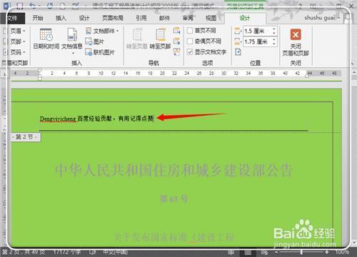Click the Previous section navigation icon

pos(176,31)
